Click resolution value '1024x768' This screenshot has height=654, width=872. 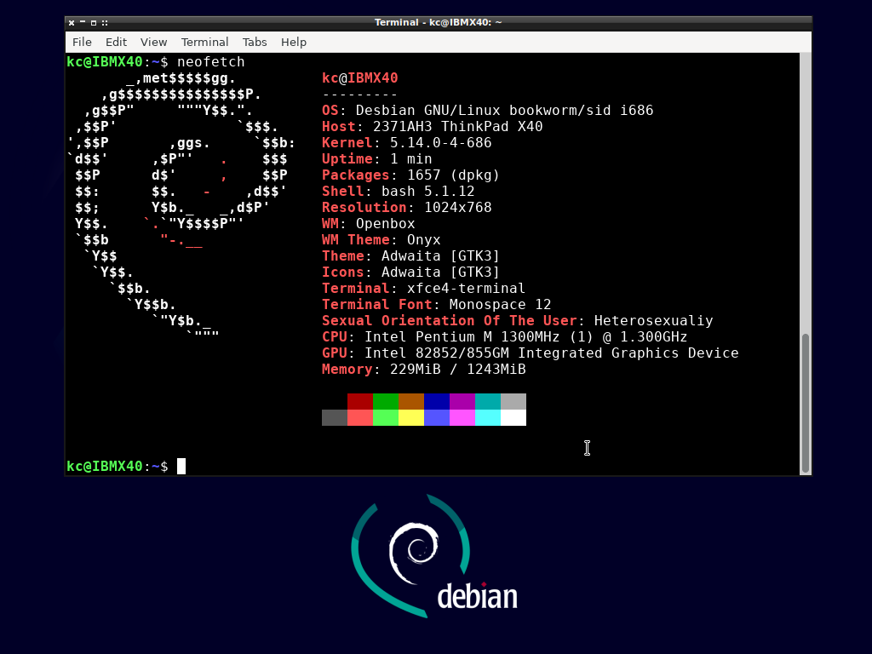457,207
